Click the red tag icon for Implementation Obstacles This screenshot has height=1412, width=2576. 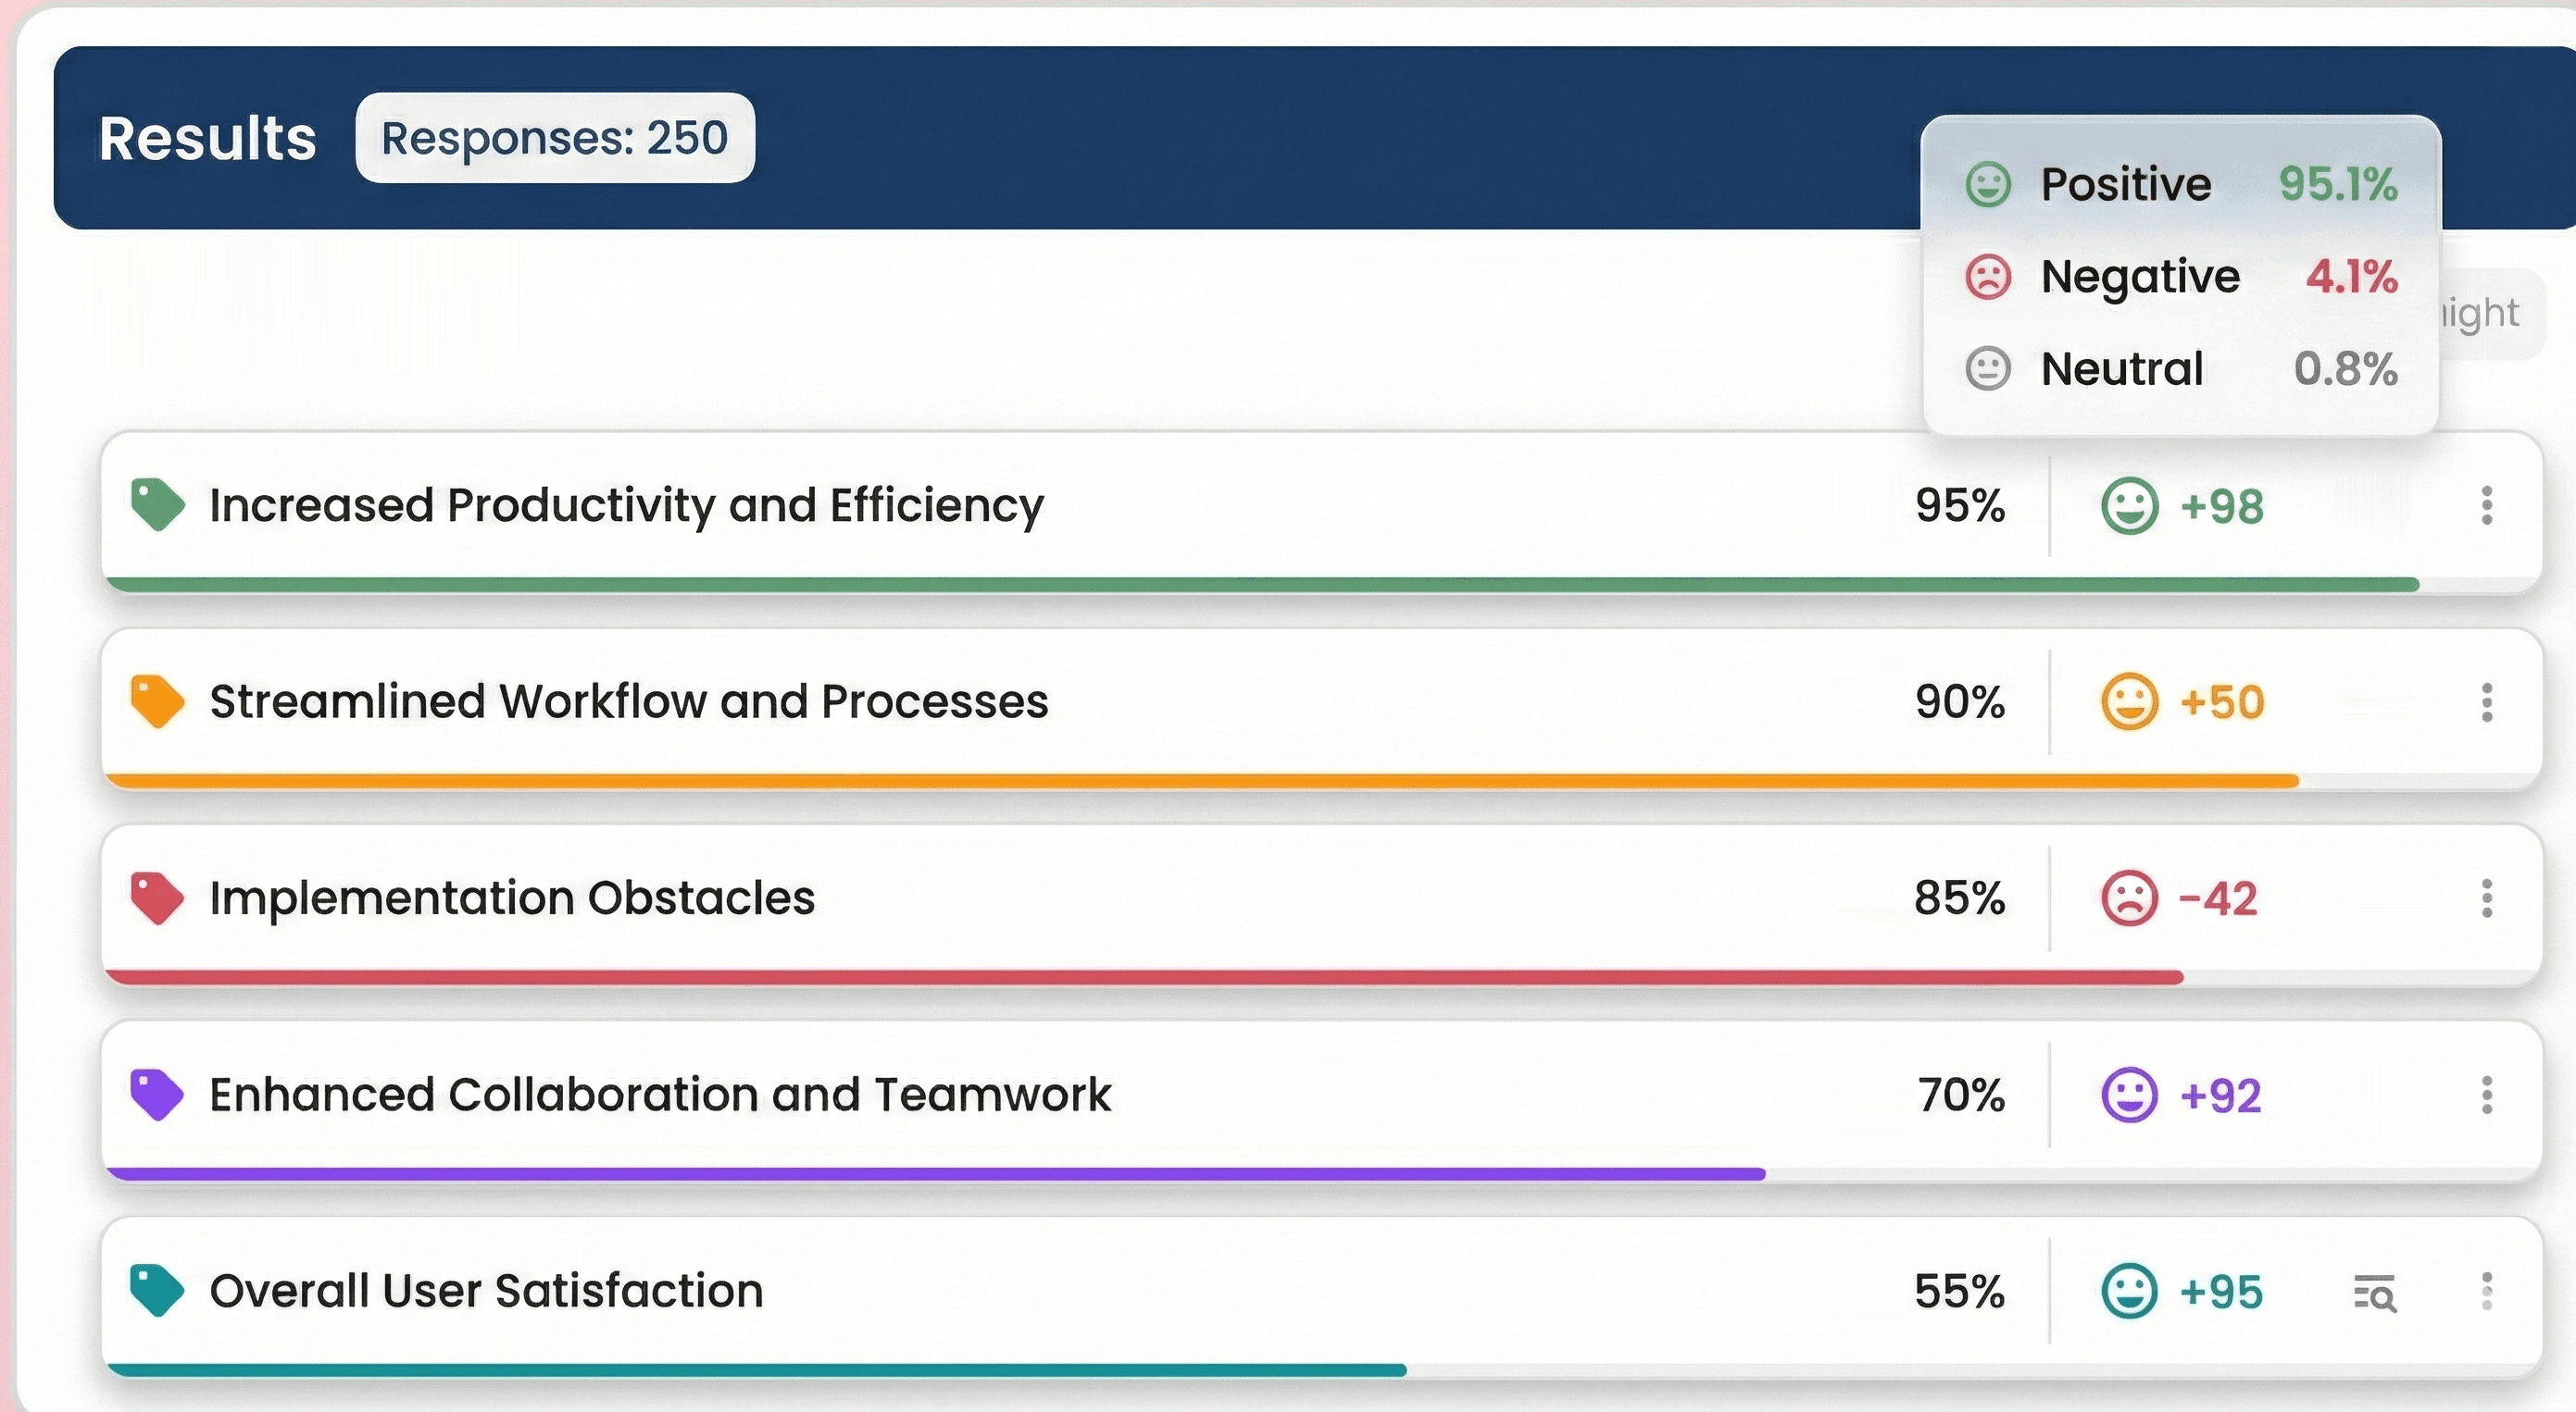point(158,898)
